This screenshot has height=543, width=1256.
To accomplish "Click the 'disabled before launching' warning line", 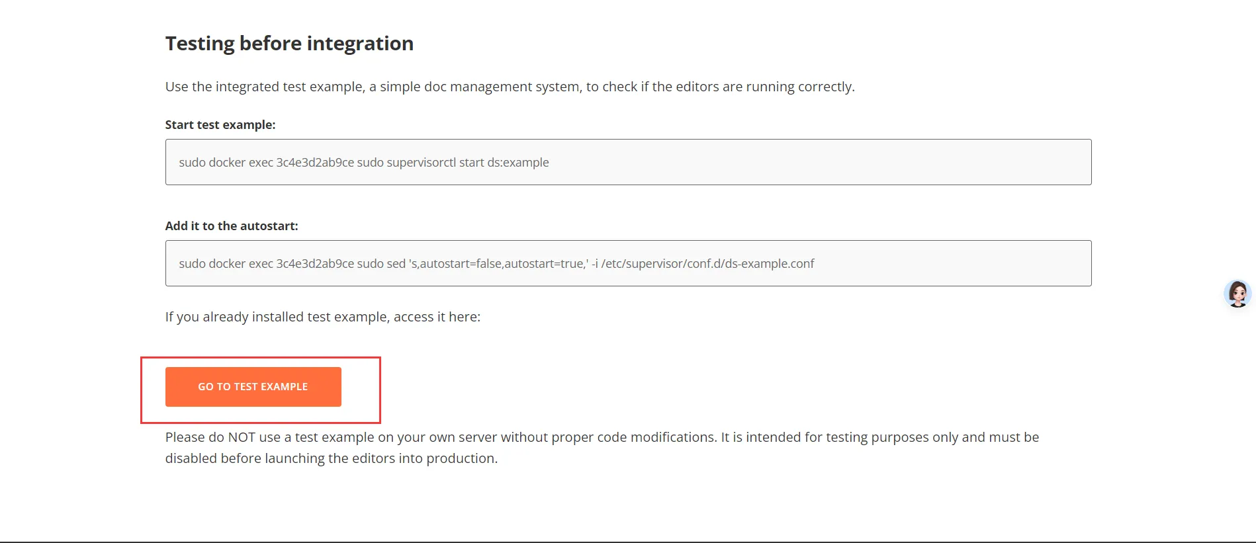I will point(331,458).
